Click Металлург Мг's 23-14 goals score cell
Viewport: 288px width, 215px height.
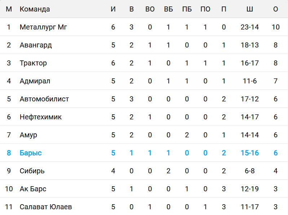click(x=249, y=27)
